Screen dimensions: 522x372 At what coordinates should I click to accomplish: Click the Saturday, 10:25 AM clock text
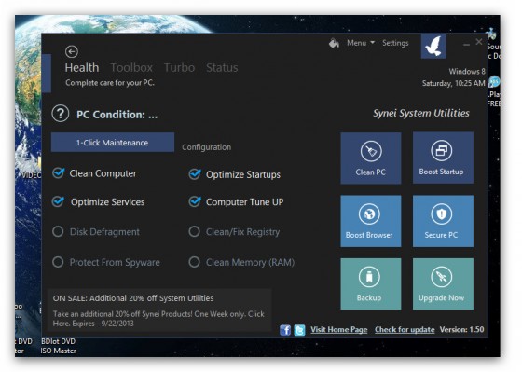coord(453,83)
